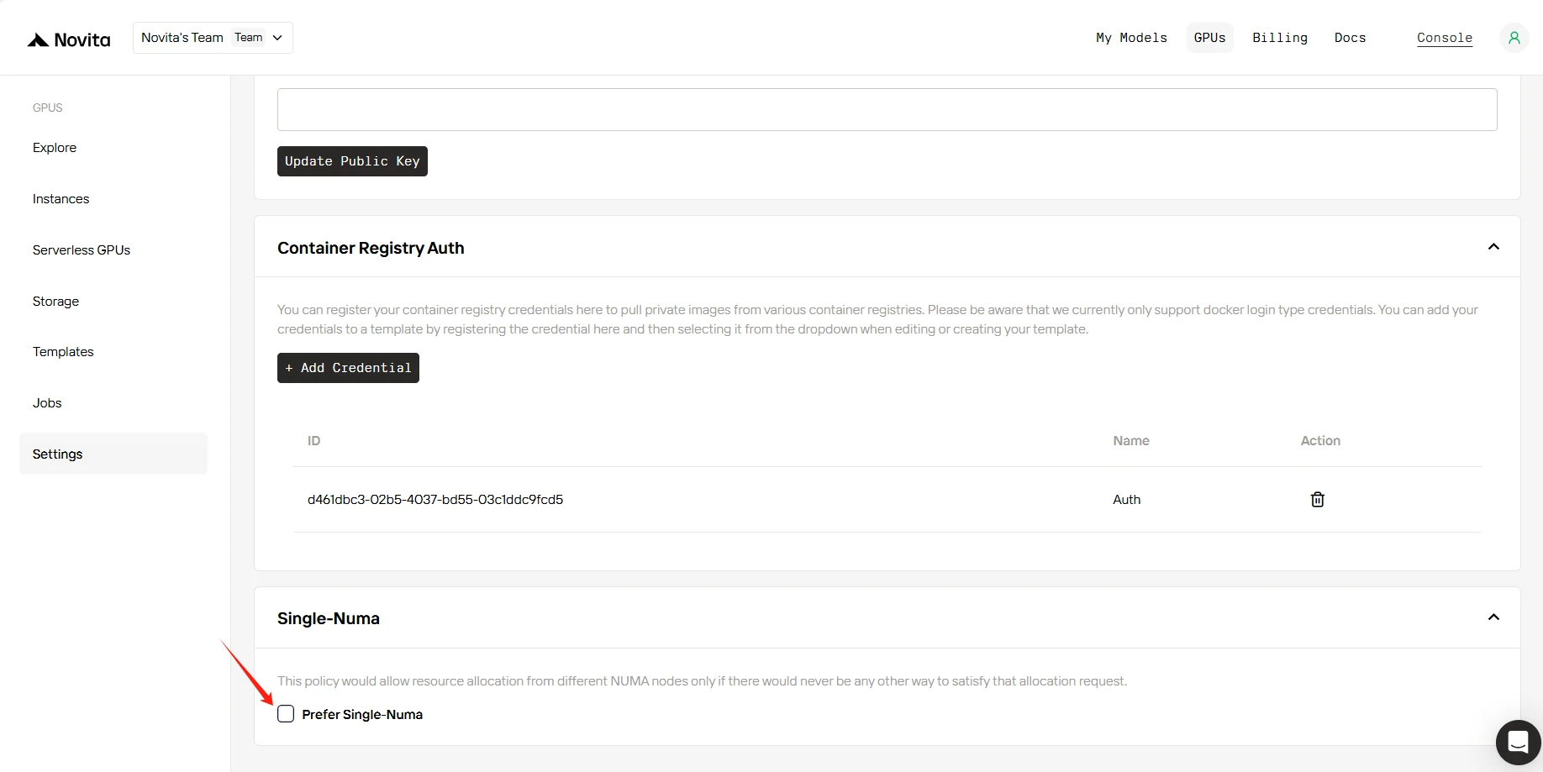Open the user profile avatar icon
The width and height of the screenshot is (1543, 772).
[1514, 38]
